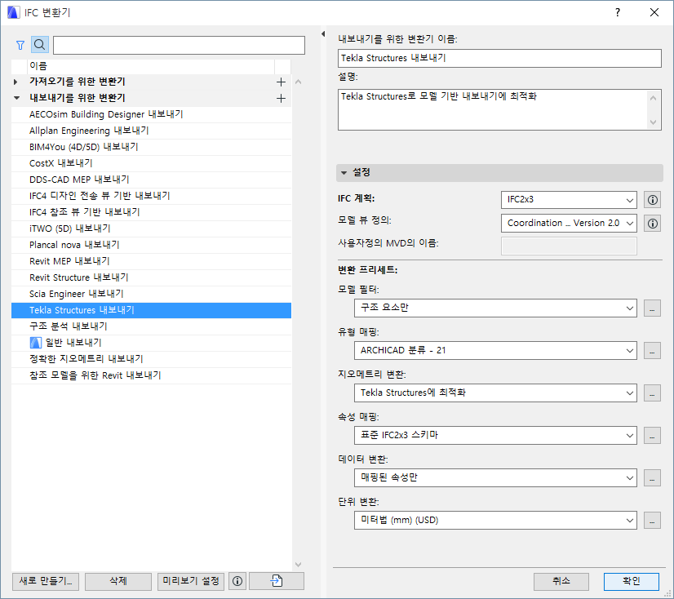Select IFC4 참조 뷰 기반 내보내기

[151, 212]
